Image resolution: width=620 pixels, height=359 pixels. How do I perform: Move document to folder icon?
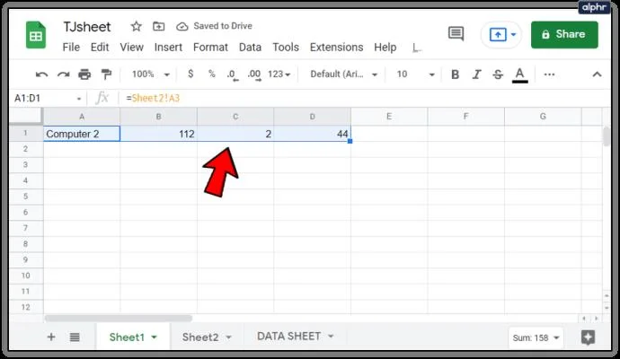[x=158, y=26]
